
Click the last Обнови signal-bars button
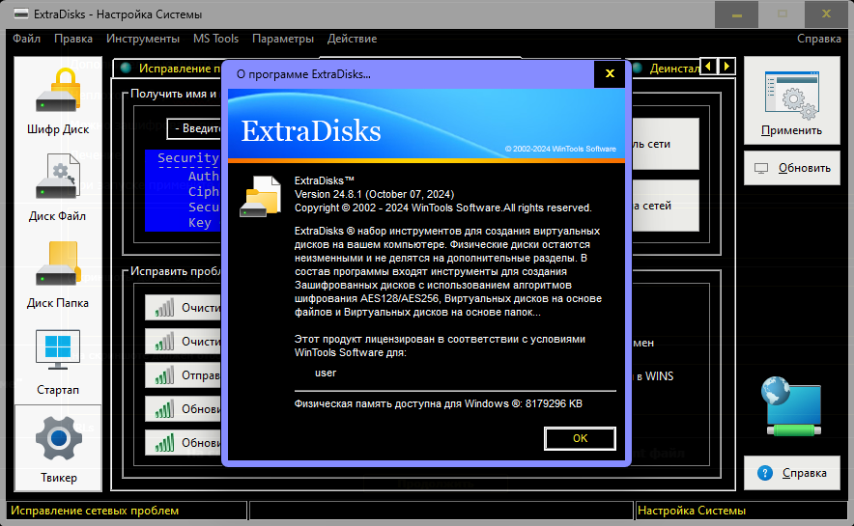(184, 443)
